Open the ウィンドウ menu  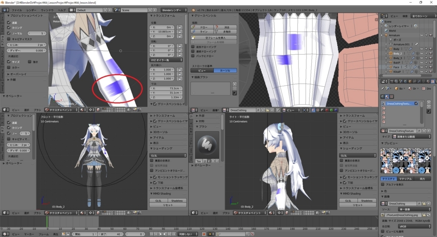pyautogui.click(x=47, y=10)
